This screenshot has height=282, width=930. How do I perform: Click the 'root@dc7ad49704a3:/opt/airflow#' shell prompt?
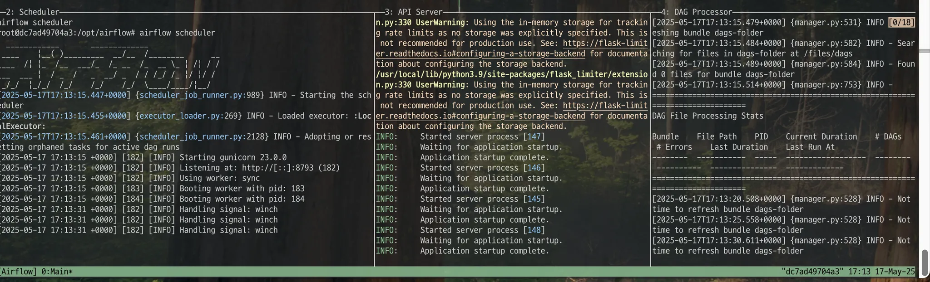[x=67, y=33]
